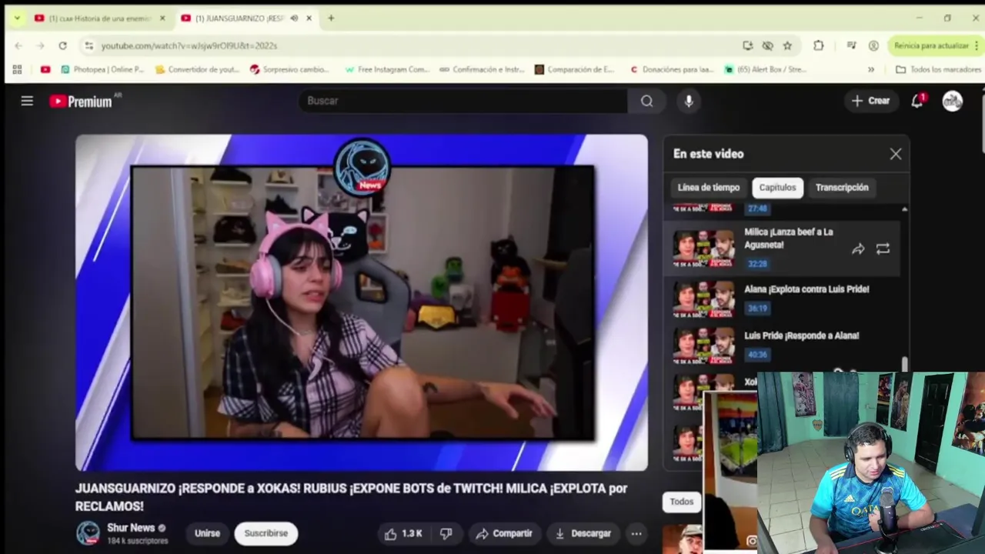The width and height of the screenshot is (985, 554).
Task: Switch to Transcripción tab
Action: coord(842,188)
